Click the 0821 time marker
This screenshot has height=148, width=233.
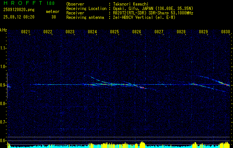(x=26, y=32)
